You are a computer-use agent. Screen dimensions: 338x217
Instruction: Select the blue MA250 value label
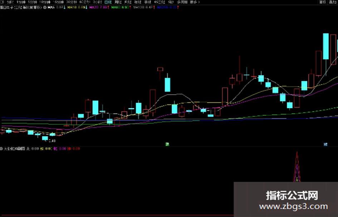click(x=168, y=7)
